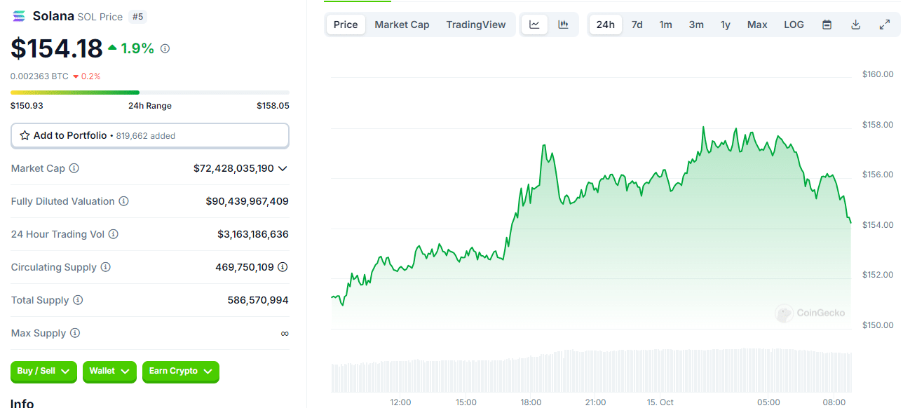
Task: Click the $150.93 range low value
Action: [27, 106]
